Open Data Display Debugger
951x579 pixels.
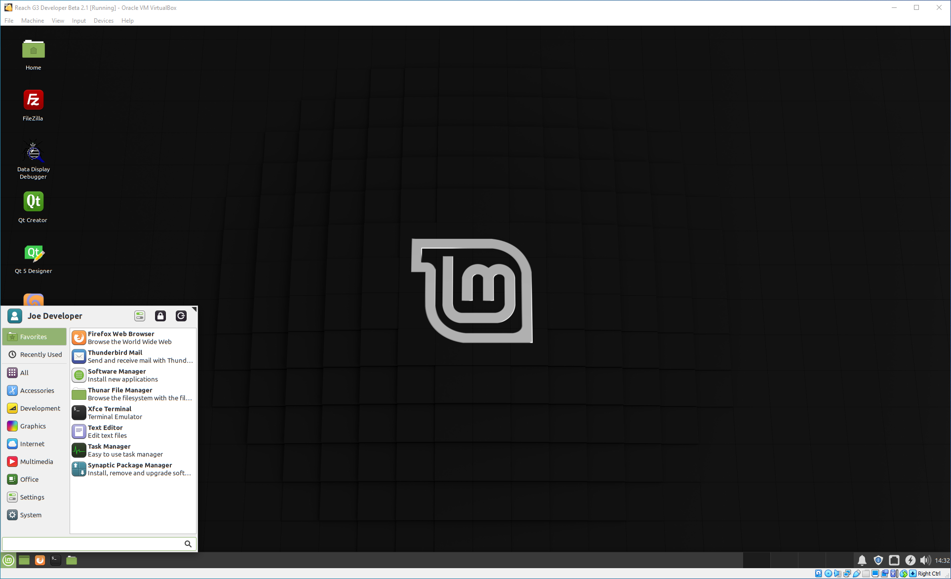point(33,151)
